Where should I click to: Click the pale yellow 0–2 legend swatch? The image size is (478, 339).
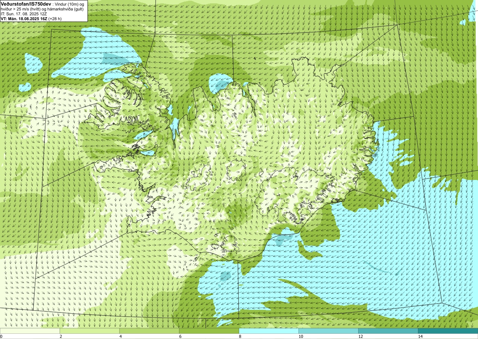30,331
